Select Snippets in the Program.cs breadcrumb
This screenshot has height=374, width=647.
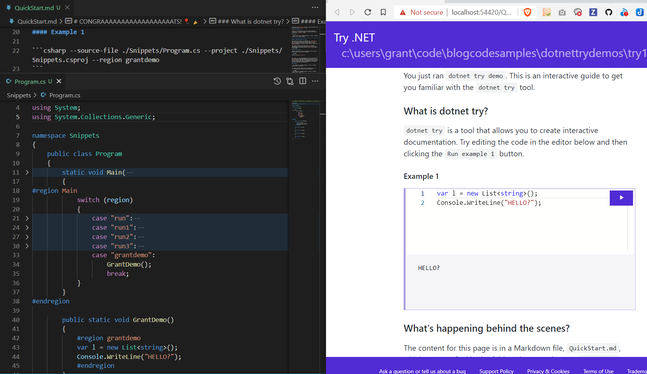19,95
